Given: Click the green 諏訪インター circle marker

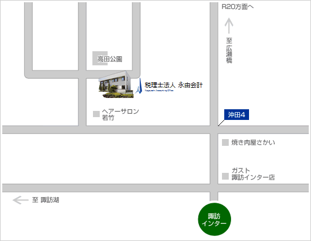Looking at the screenshot, I should click(x=215, y=220).
